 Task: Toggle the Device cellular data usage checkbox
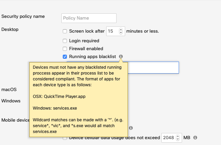point(65,138)
